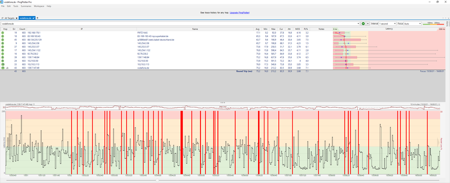Toggle the timeline graph icon on hop 11
Screen dimensions: 450x183
[x=7, y=68]
